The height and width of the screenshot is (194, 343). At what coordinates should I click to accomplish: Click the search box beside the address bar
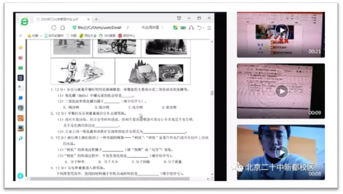152,27
